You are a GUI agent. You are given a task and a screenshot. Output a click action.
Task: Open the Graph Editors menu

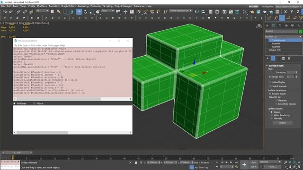click(68, 6)
